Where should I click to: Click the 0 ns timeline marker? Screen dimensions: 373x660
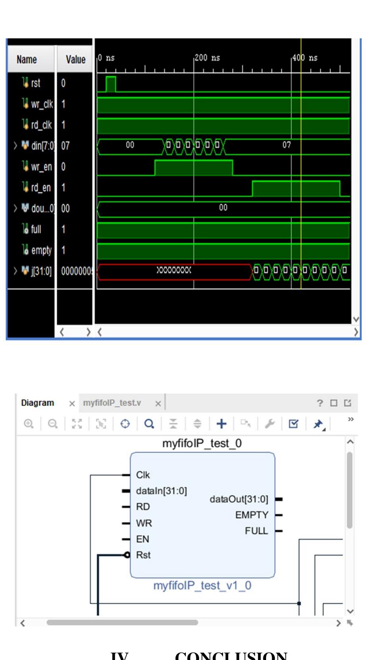click(106, 58)
